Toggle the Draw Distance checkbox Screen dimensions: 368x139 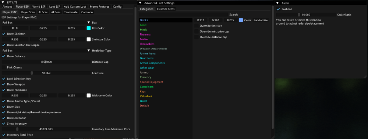4,56
